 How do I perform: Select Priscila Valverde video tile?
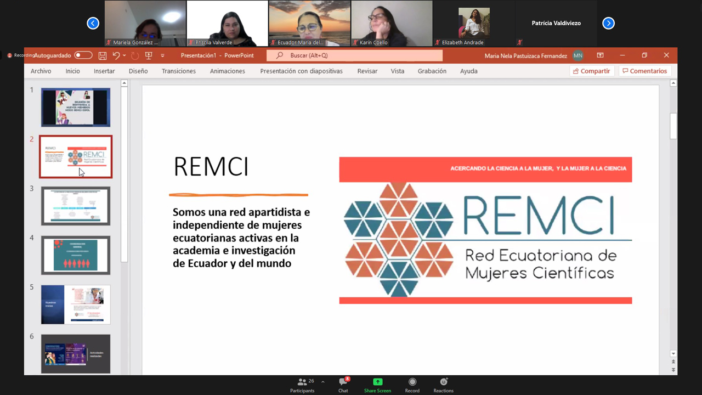(228, 23)
